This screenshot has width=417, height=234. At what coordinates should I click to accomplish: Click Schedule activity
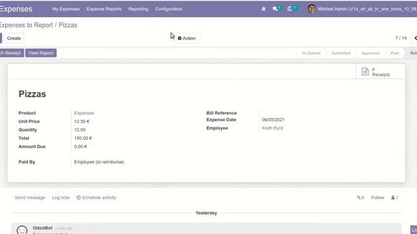[96, 198]
